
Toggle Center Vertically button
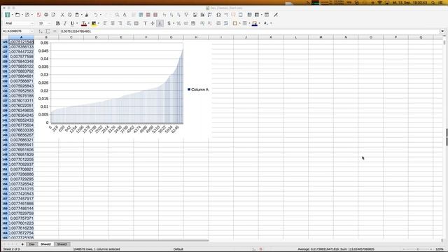click(x=153, y=23)
